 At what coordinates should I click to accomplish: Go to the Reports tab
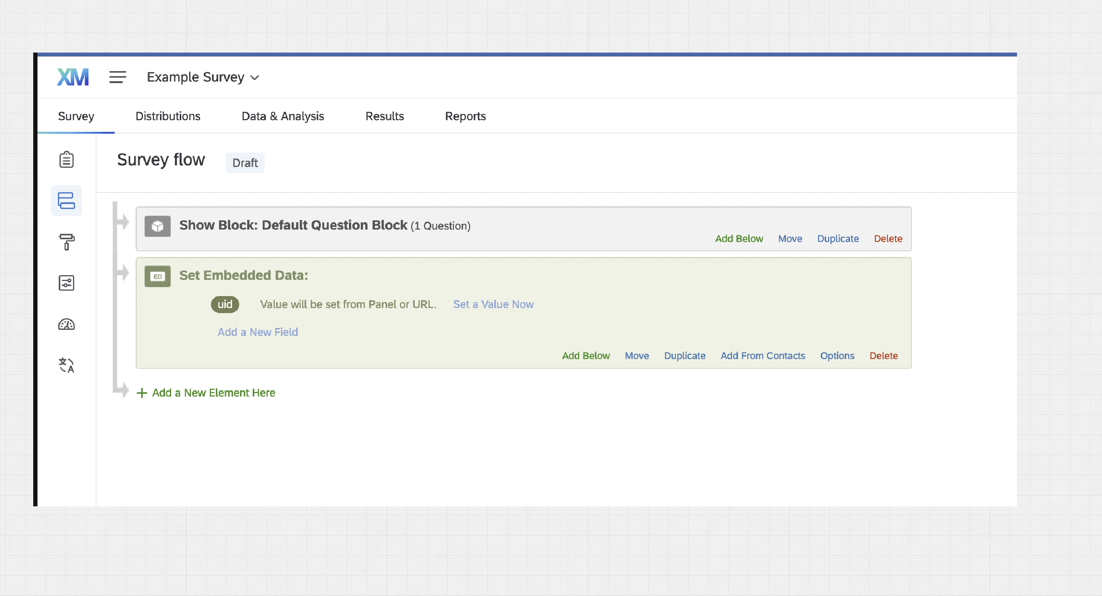(x=465, y=116)
